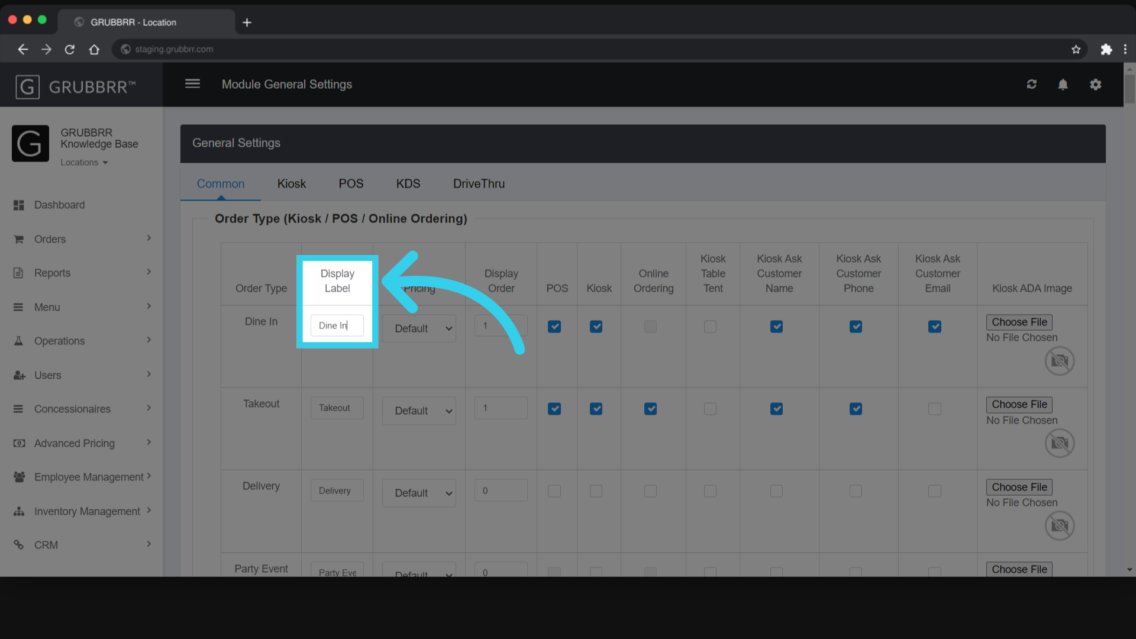
Task: Click Dine In no-image placeholder icon
Action: click(1059, 361)
